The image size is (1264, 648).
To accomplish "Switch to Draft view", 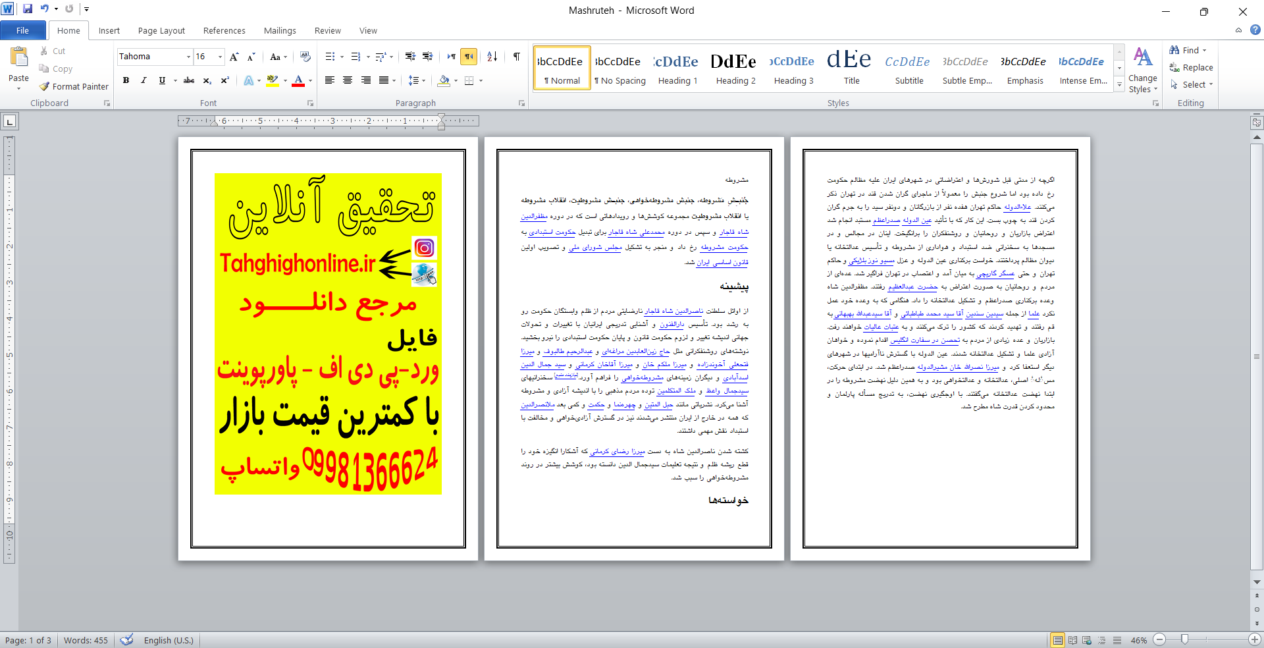I will tap(1117, 640).
